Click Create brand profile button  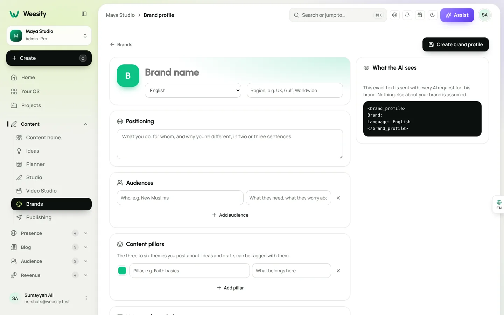(456, 44)
